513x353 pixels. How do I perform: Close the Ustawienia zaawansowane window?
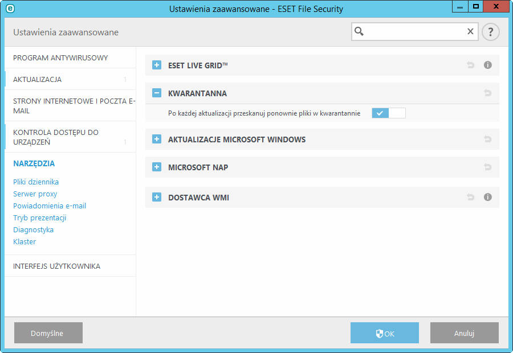pyautogui.click(x=496, y=6)
